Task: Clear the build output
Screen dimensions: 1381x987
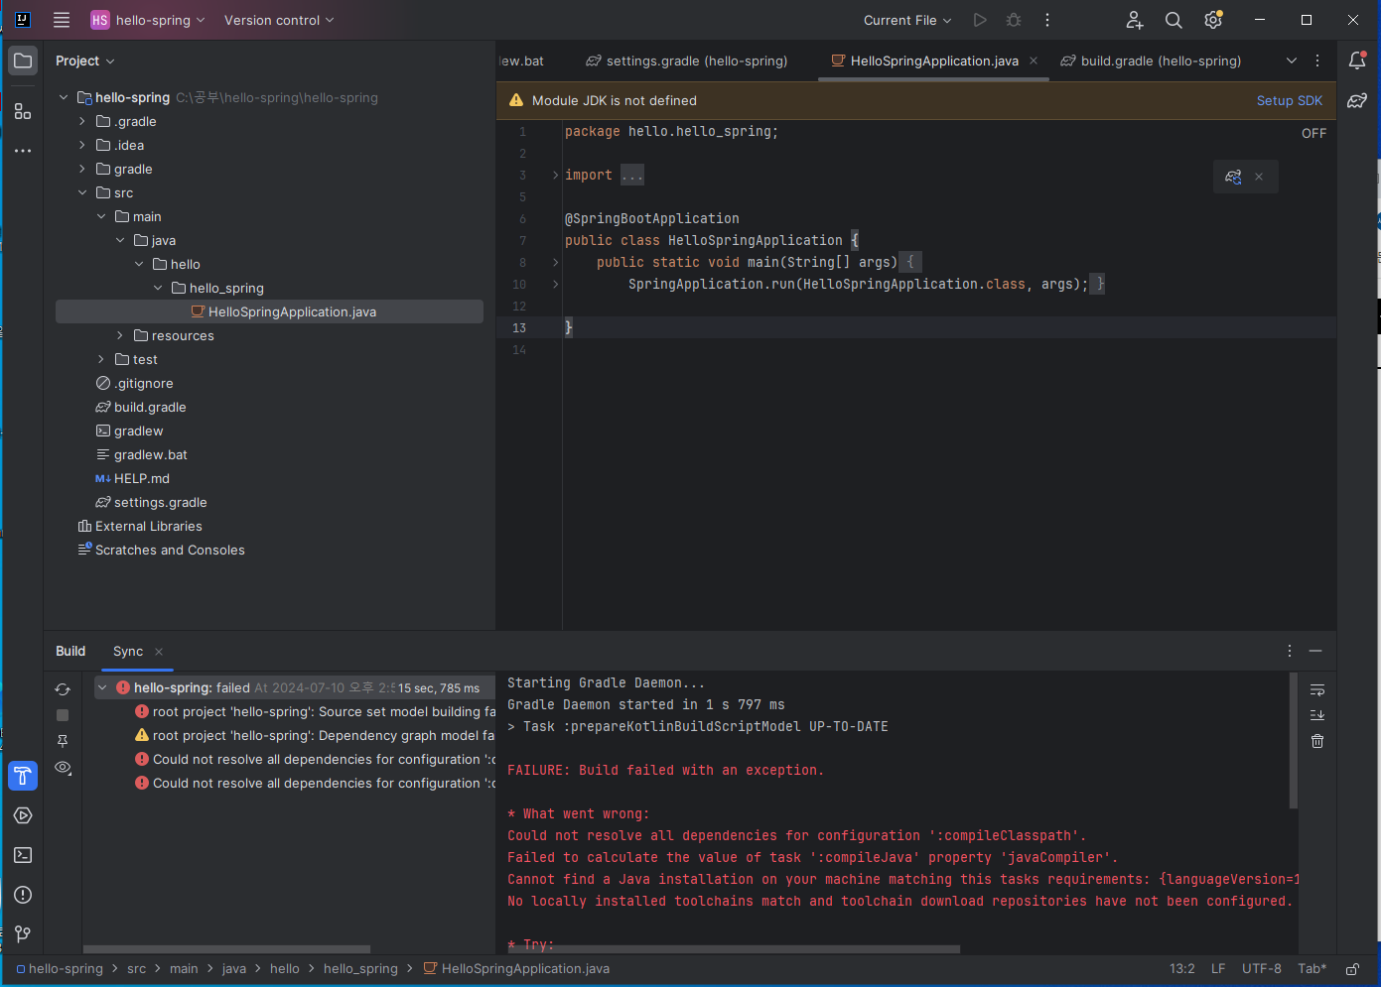Action: [1317, 741]
